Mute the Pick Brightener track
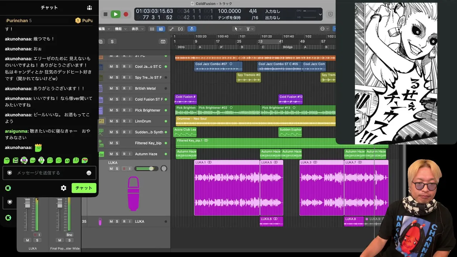The width and height of the screenshot is (457, 257). [111, 110]
